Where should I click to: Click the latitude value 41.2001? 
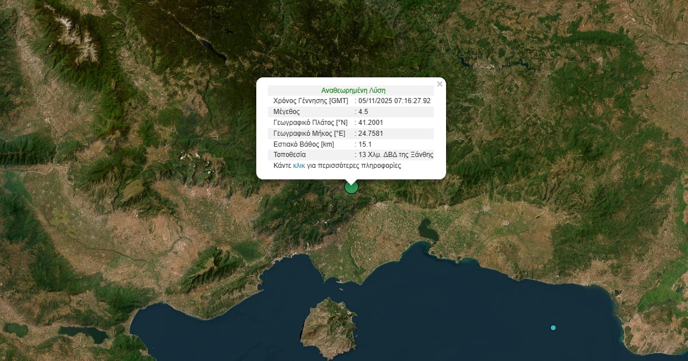pos(370,123)
